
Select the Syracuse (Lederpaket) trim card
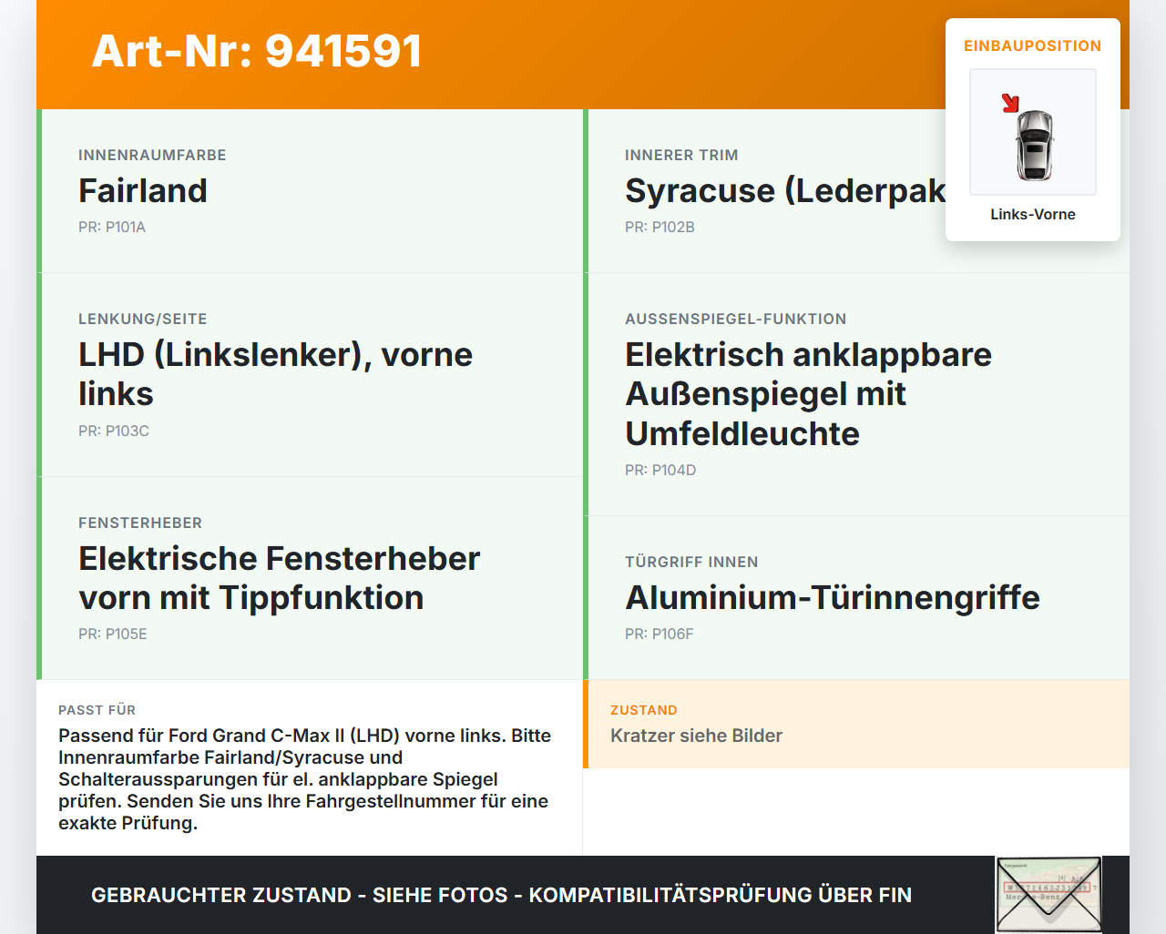[856, 191]
